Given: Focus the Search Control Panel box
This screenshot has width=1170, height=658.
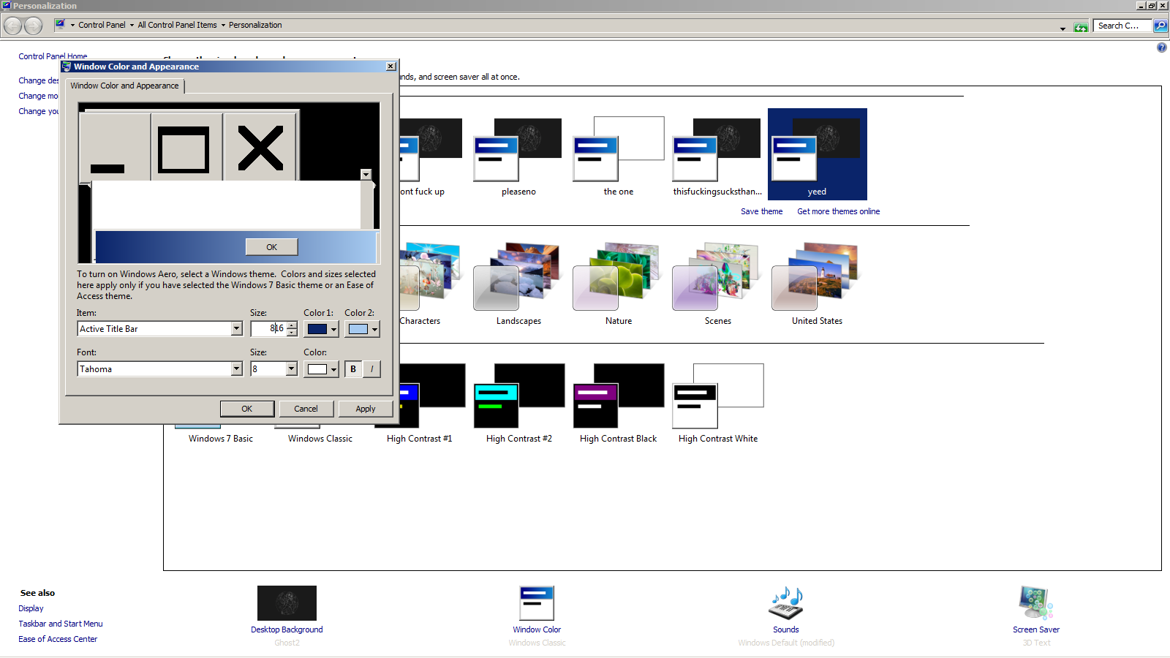Looking at the screenshot, I should point(1122,26).
